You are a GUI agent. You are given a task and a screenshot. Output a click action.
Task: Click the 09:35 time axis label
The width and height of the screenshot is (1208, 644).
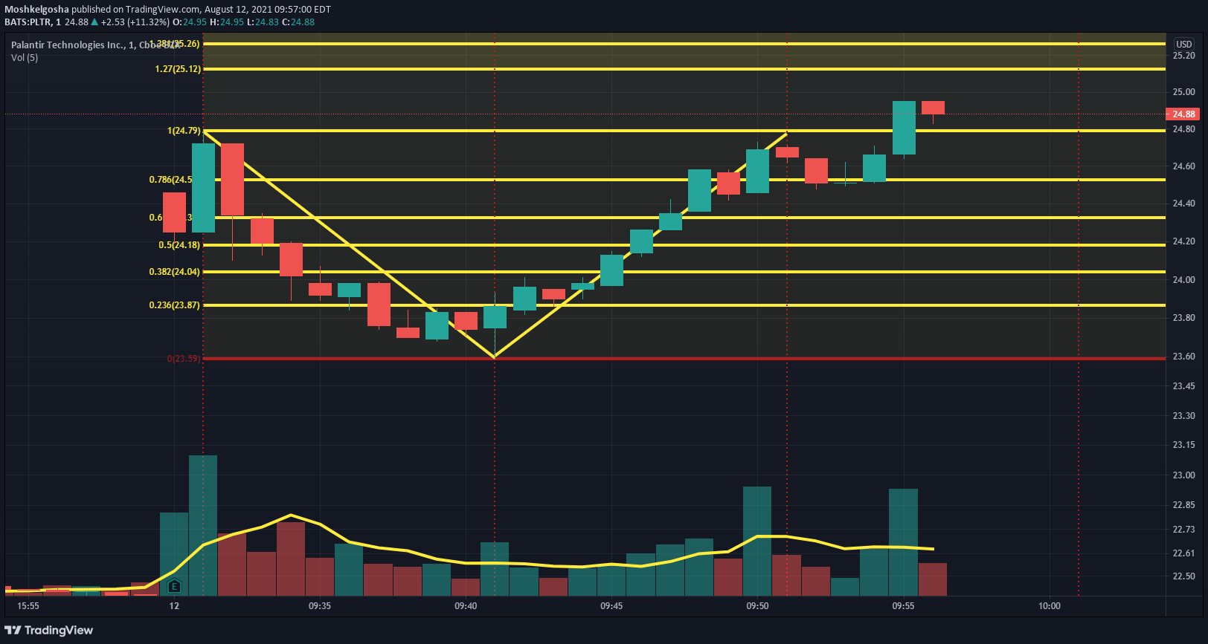(320, 606)
